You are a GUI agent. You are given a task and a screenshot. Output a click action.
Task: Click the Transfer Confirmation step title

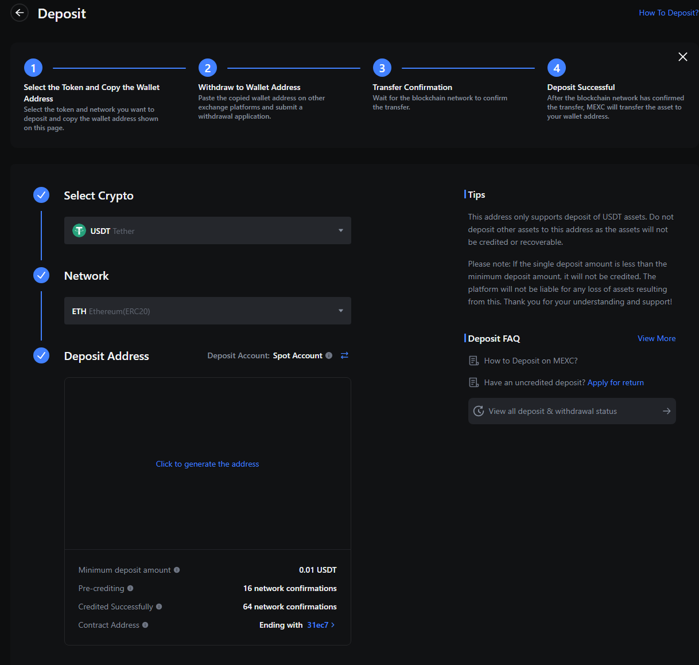(x=412, y=87)
